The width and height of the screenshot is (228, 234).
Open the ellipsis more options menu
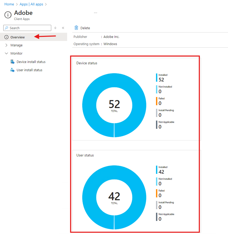(95, 13)
